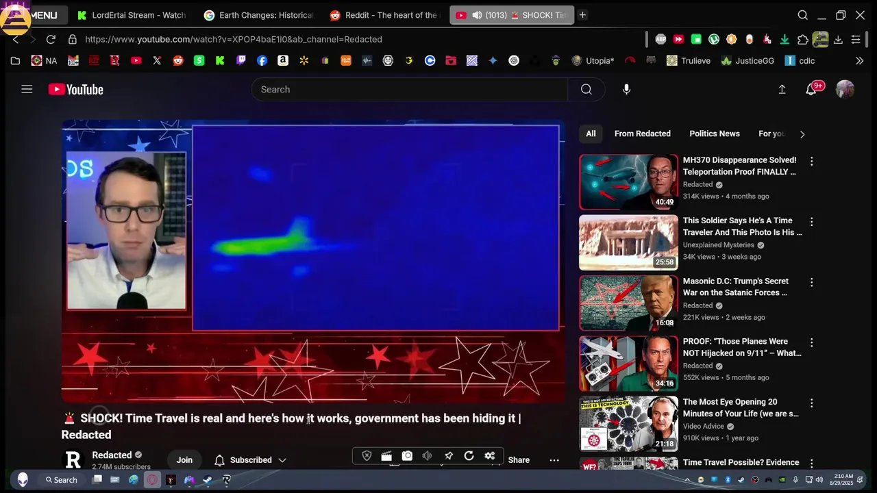Select the From Redacted filter chip

pos(643,134)
